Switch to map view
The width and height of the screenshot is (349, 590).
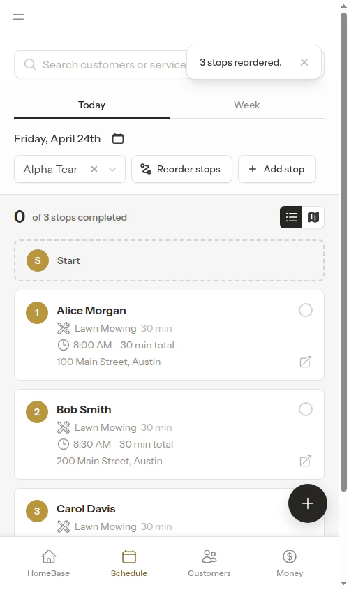click(313, 217)
